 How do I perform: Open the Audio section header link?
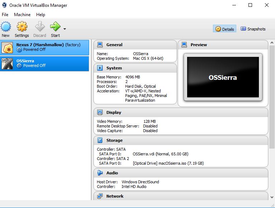tap(112, 173)
